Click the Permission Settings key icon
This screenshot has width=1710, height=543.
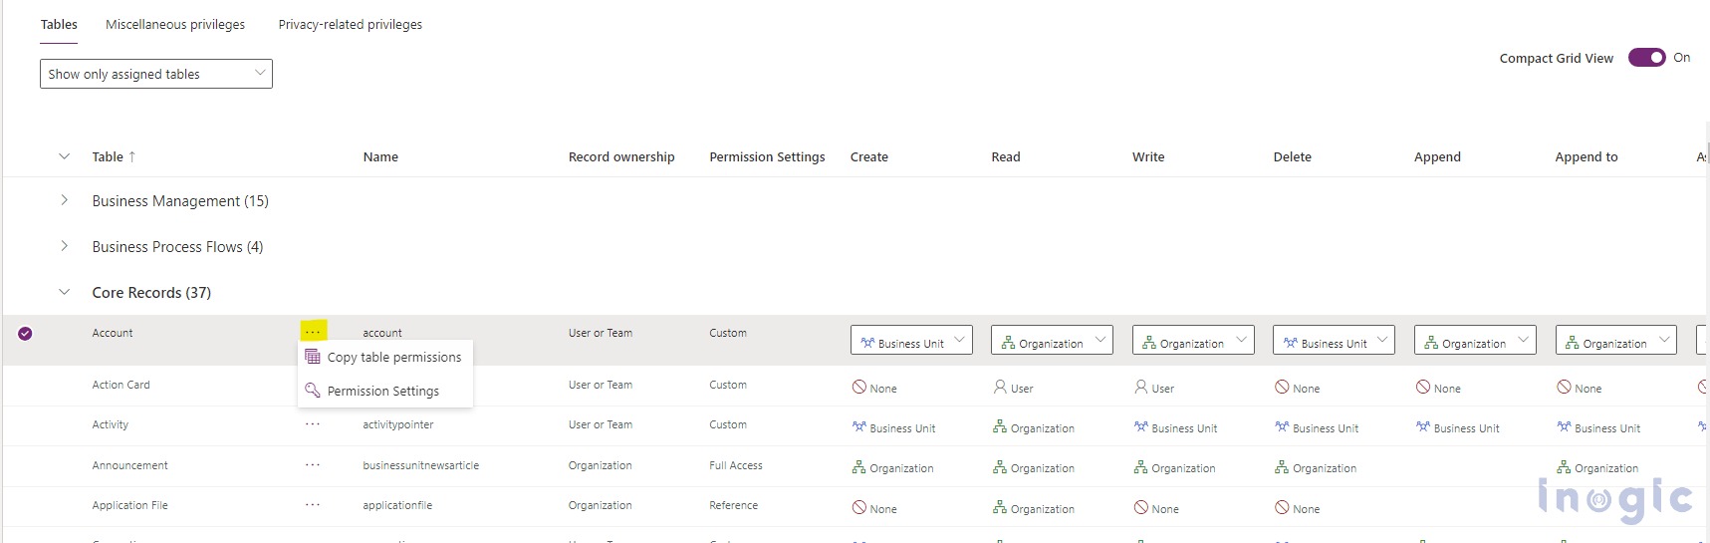click(313, 391)
